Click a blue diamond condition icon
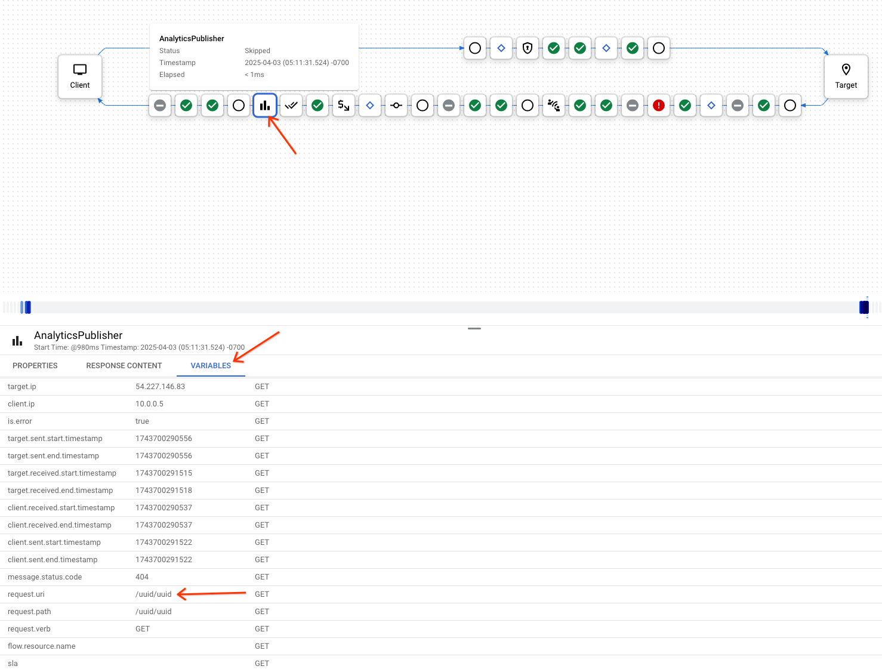Screen dimensions: 882x672 click(x=370, y=105)
